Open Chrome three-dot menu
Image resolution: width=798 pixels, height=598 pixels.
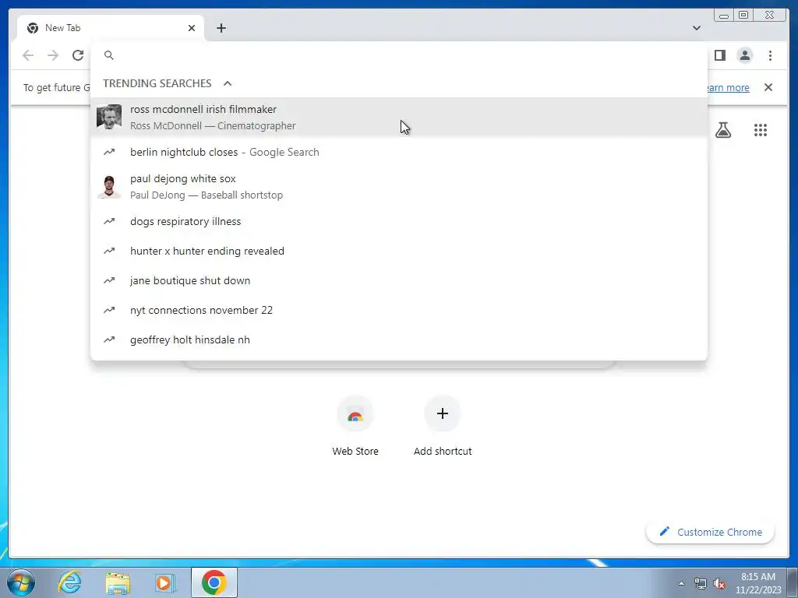(x=770, y=55)
